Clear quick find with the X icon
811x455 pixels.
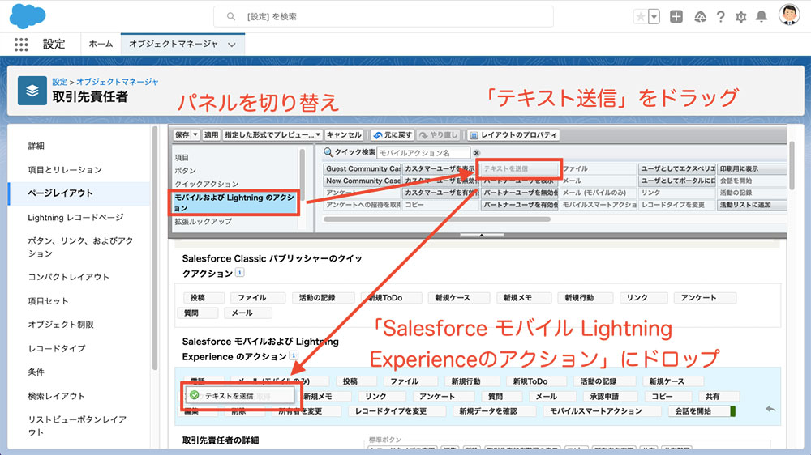point(476,153)
